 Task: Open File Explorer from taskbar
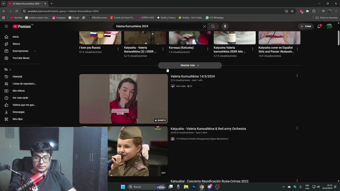tap(186, 187)
